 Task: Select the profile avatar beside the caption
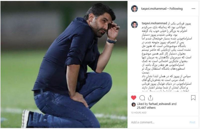(x=134, y=25)
